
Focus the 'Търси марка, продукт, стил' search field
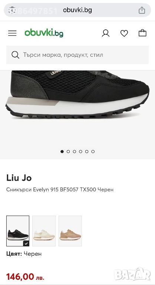(x=77, y=55)
